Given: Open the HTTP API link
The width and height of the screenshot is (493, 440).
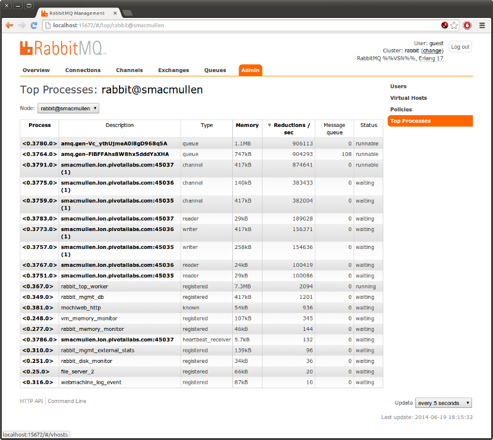Looking at the screenshot, I should point(31,401).
